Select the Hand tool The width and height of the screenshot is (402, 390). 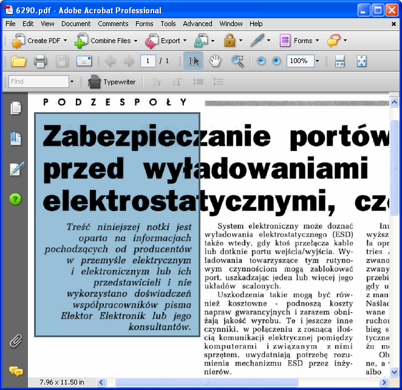[x=215, y=61]
